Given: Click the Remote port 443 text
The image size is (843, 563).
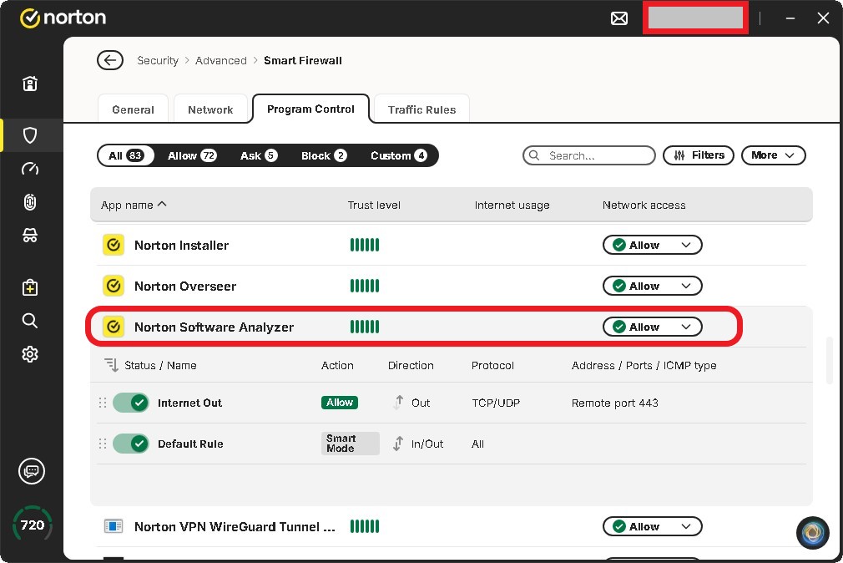Looking at the screenshot, I should [615, 403].
